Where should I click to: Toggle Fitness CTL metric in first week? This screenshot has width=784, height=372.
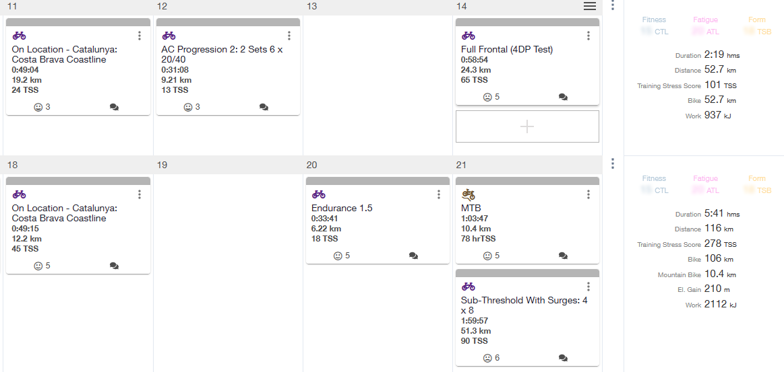655,26
